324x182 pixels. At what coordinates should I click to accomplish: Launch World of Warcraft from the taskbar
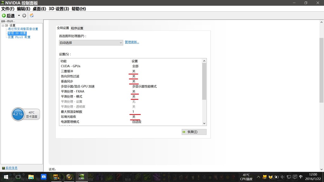pyautogui.click(x=68, y=177)
